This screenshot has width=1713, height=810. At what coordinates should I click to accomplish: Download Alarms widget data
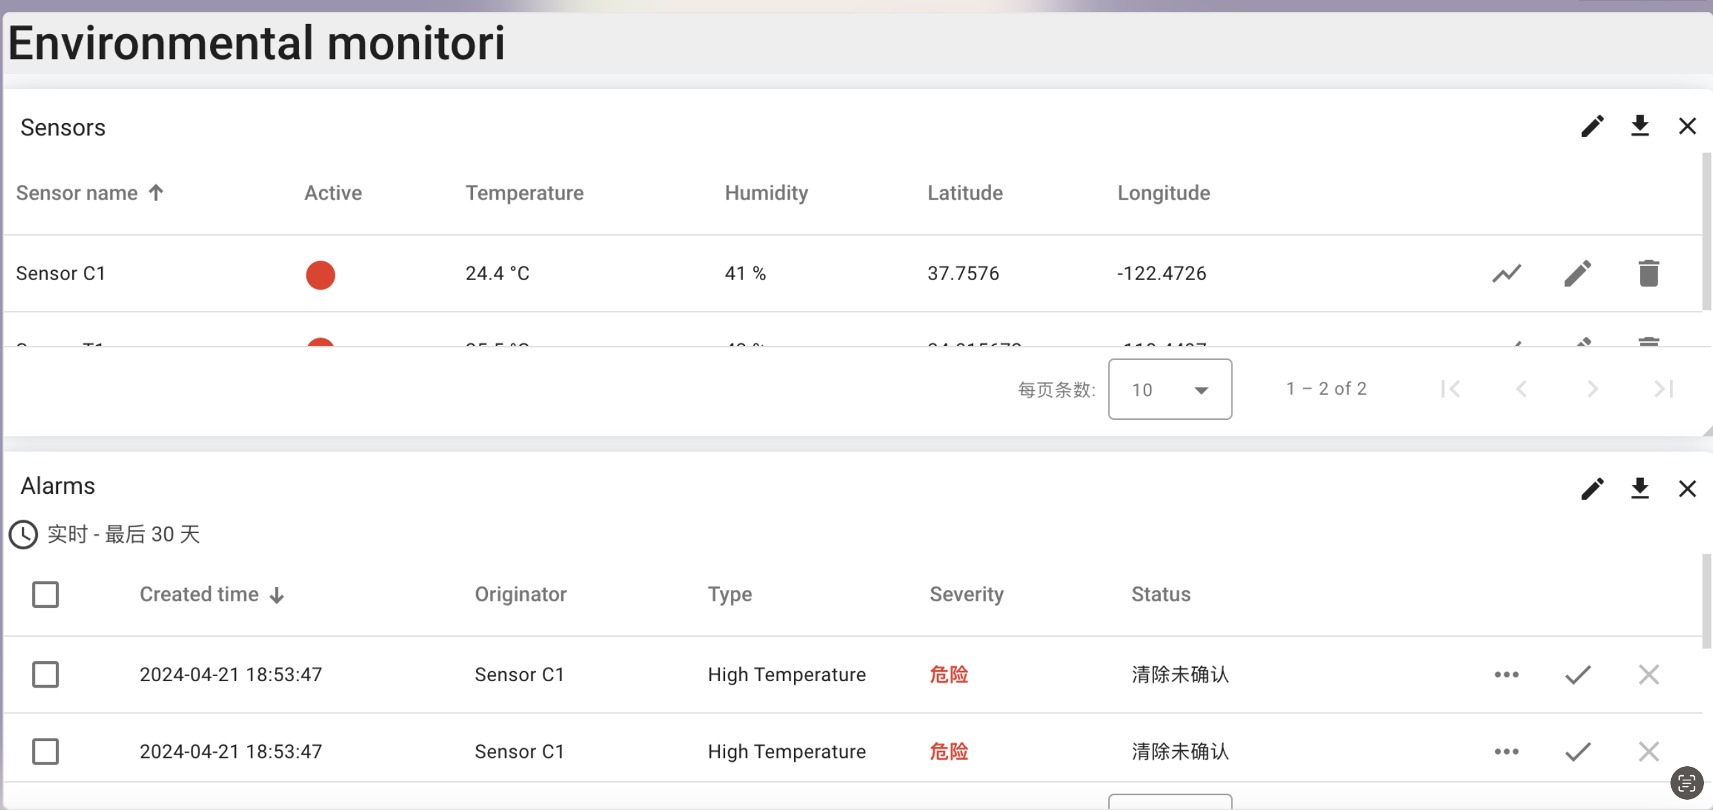pyautogui.click(x=1639, y=489)
